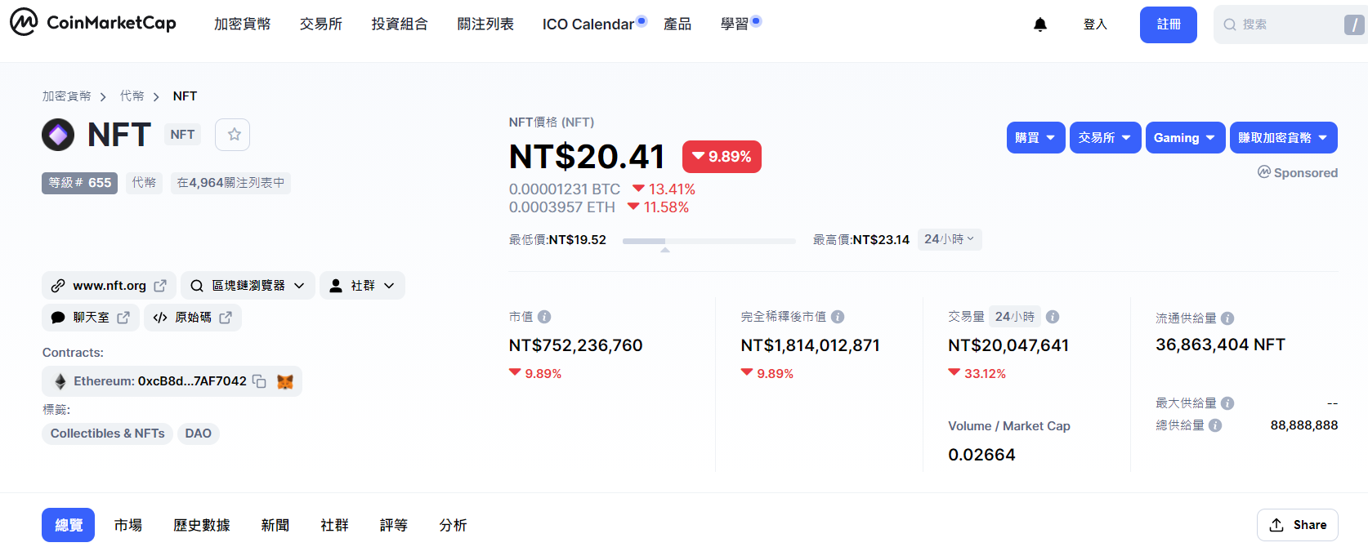Switch to the 評等 tab

click(x=394, y=525)
